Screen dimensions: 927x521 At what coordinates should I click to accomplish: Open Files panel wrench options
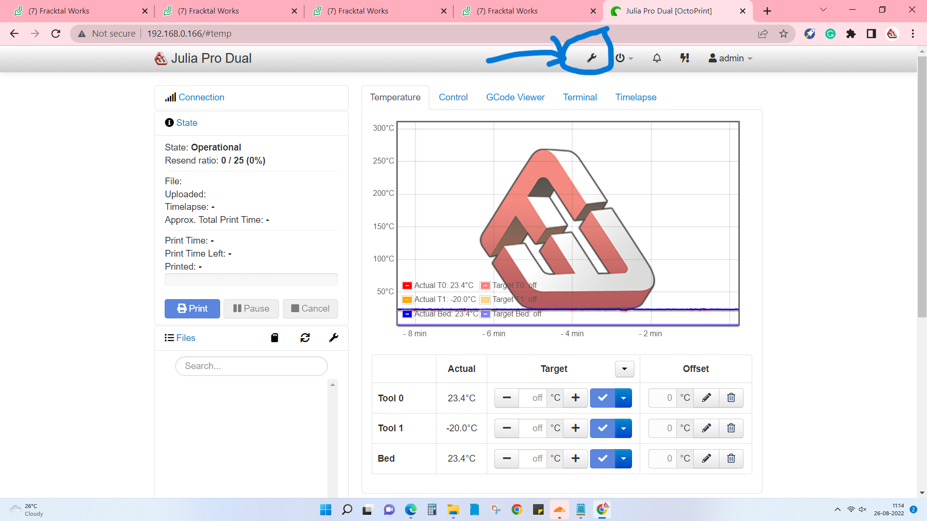(x=334, y=338)
